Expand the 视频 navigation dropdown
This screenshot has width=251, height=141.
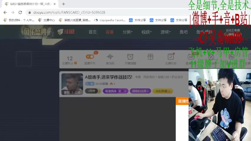(x=146, y=32)
